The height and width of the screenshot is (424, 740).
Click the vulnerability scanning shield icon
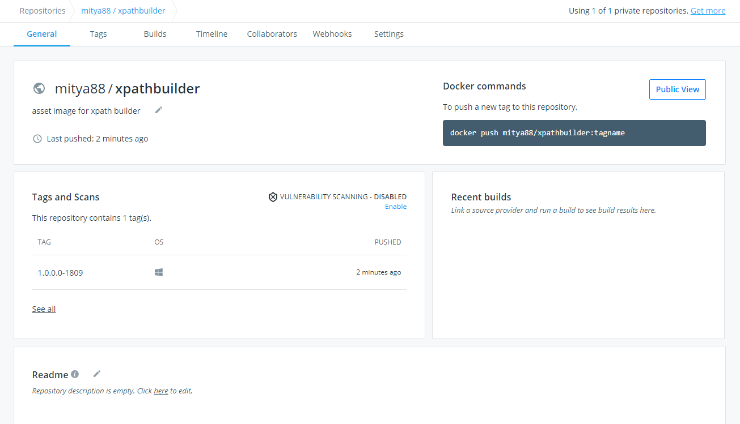(272, 196)
